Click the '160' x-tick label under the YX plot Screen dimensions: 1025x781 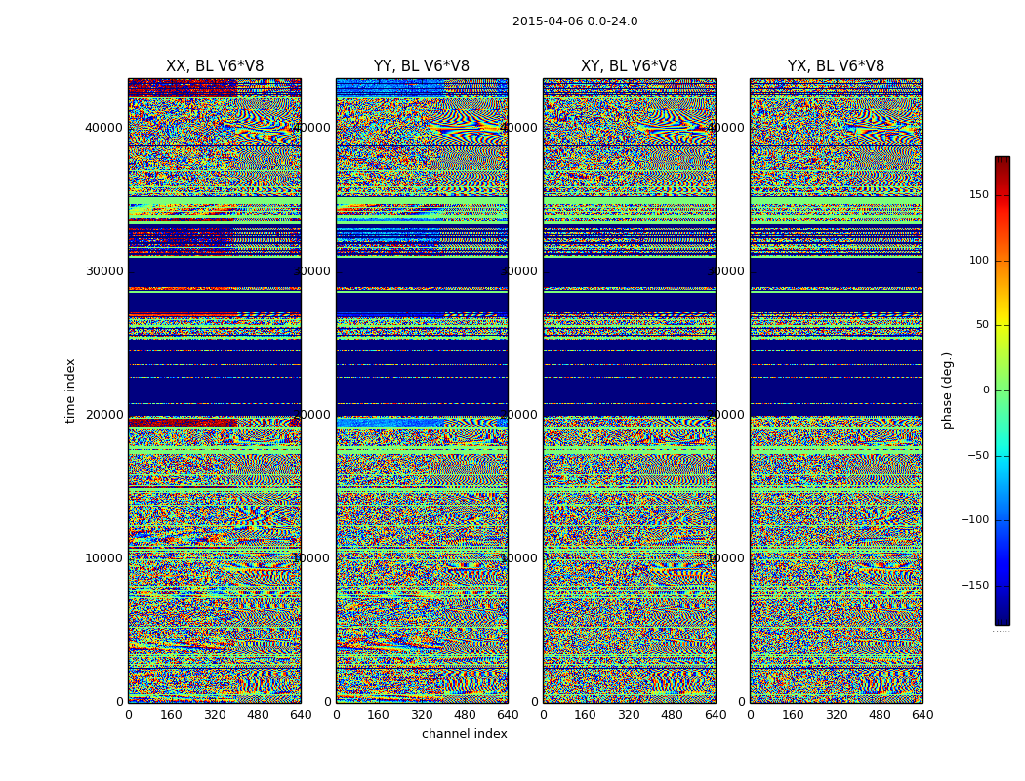[793, 715]
